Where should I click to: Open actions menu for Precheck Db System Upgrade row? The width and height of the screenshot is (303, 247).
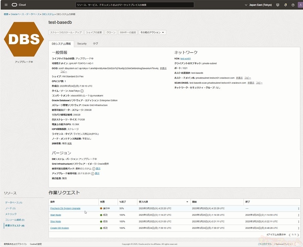point(299,209)
